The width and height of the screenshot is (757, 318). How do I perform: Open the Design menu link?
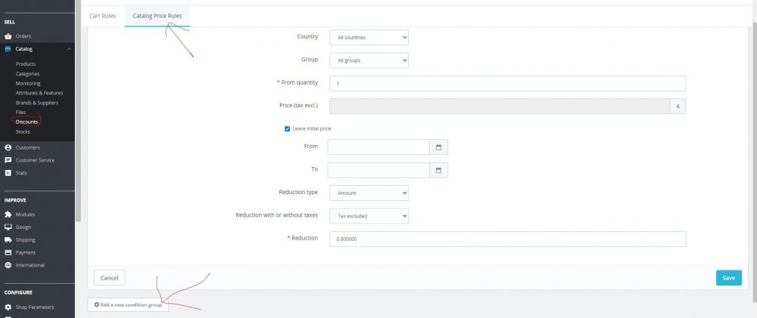23,227
